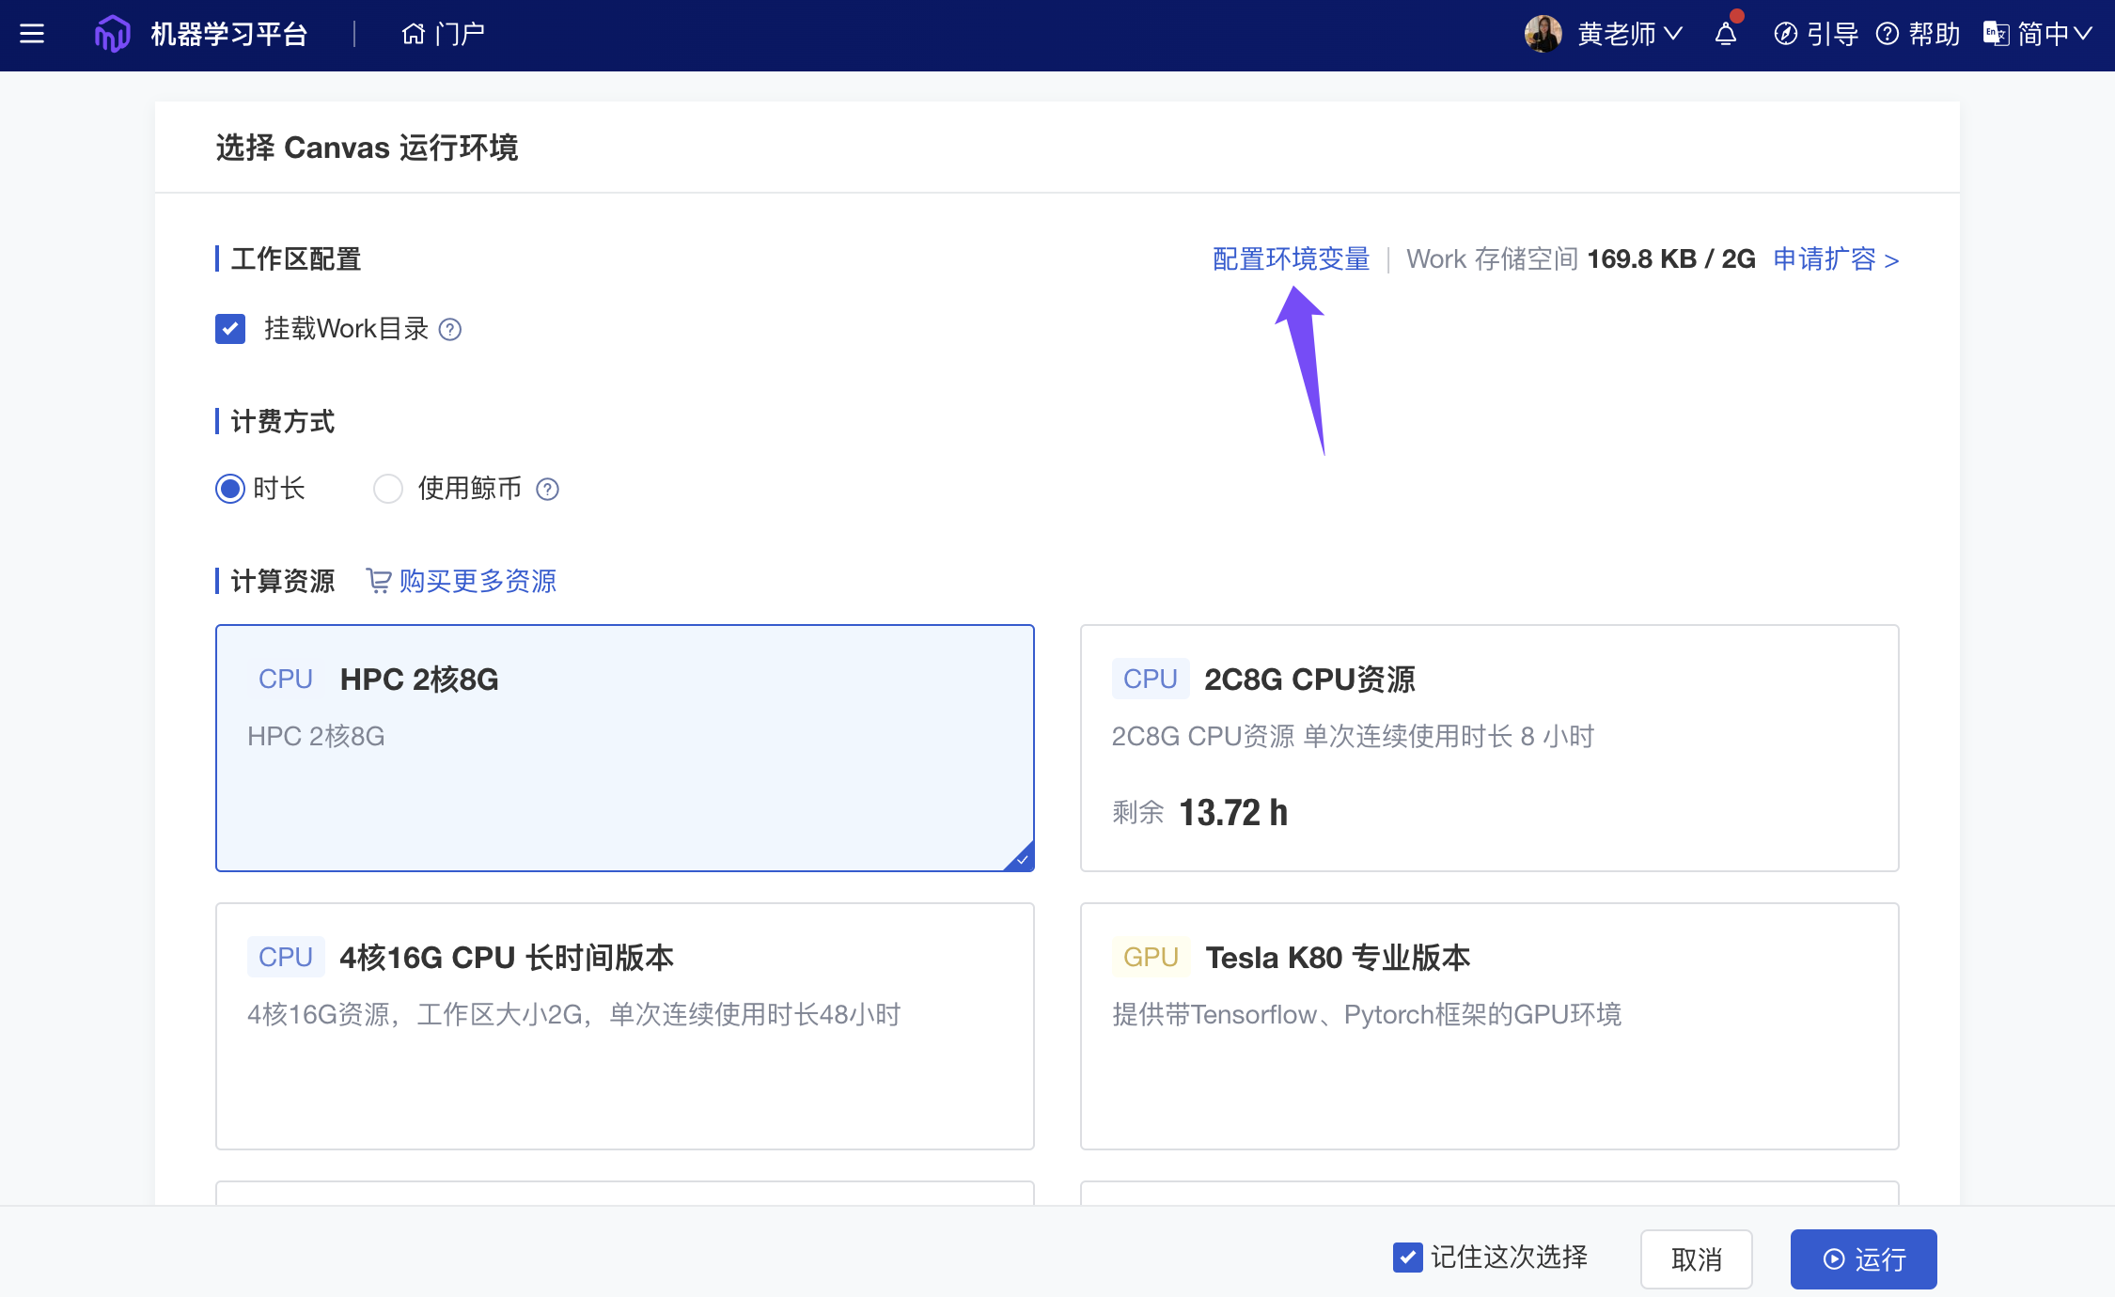Open the notification bell
Image resolution: width=2115 pixels, height=1297 pixels.
point(1725,35)
